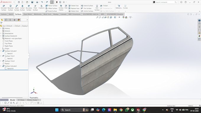Screen dimensions: 201x113
Task: Collapse the Surface-Extrude3 feature
Action: 1,66
